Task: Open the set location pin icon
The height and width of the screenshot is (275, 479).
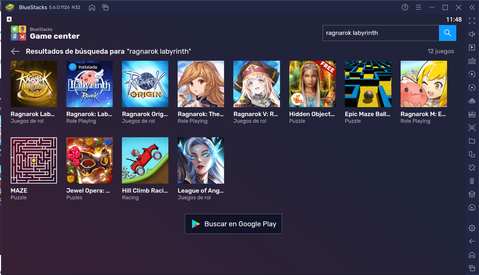Action: (x=472, y=181)
